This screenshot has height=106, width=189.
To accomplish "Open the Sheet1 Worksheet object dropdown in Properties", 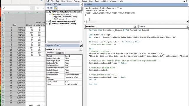I will [x=81, y=49].
